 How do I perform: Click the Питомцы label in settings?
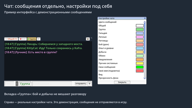(x=103, y=41)
